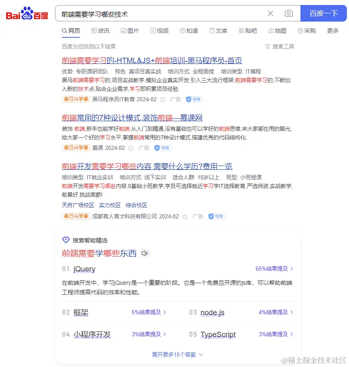Click 保障 shield badge on 慕课 result
The width and height of the screenshot is (349, 367).
point(163,148)
